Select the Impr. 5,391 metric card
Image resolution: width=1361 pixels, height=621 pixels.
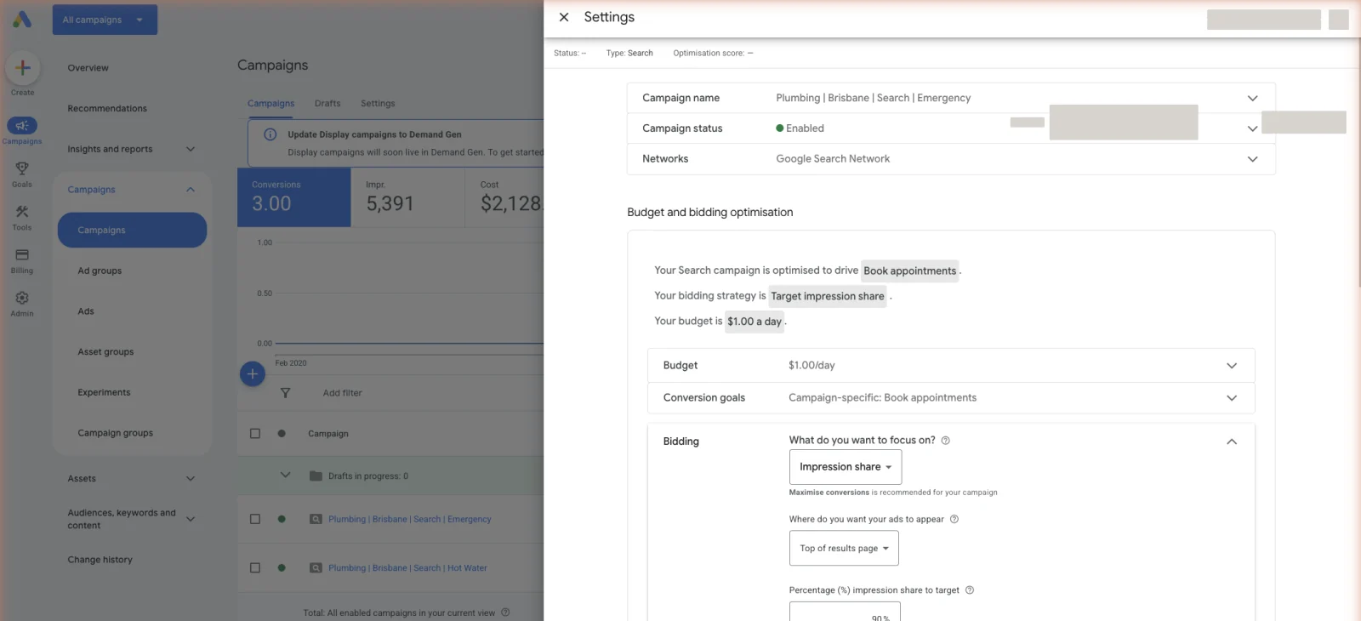coord(408,197)
